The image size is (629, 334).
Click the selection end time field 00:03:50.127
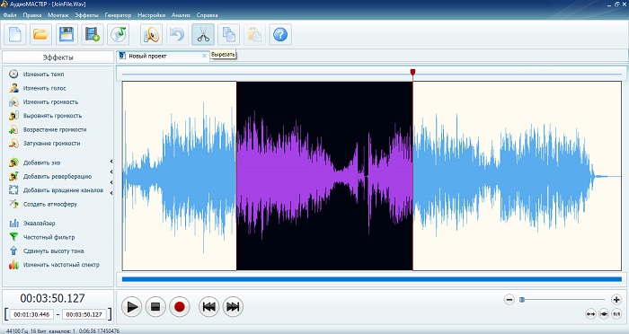pos(84,315)
